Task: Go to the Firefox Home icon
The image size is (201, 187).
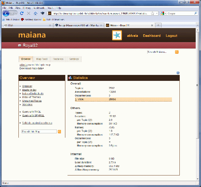Action: tap(35, 13)
